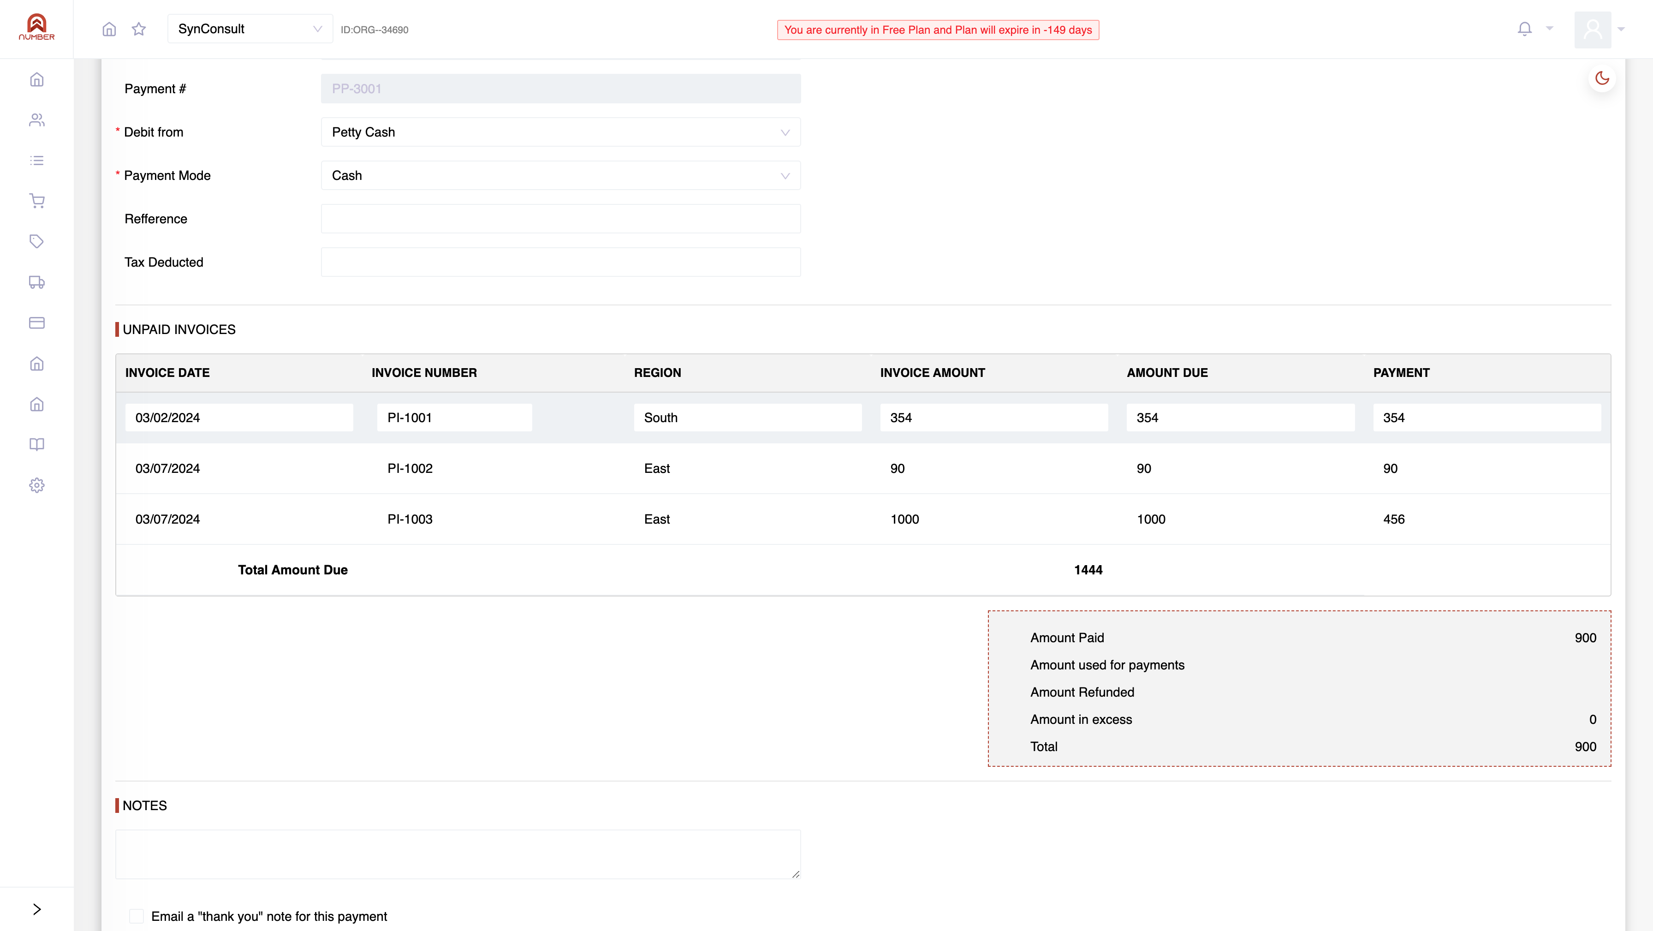1653x931 pixels.
Task: Click the organization ID ORG--34690 text
Action: coord(374,30)
